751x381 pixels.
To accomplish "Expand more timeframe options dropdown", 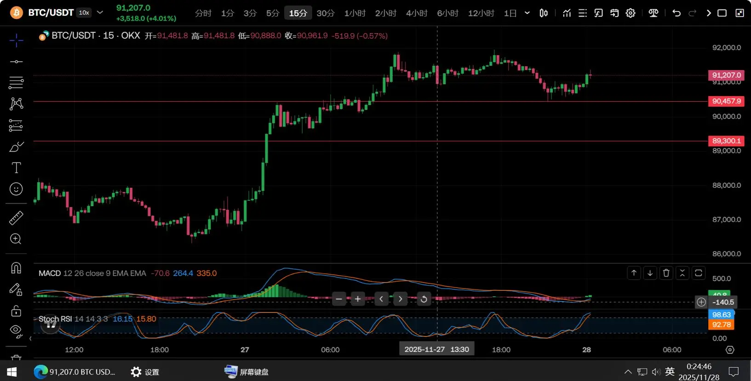I will 527,13.
